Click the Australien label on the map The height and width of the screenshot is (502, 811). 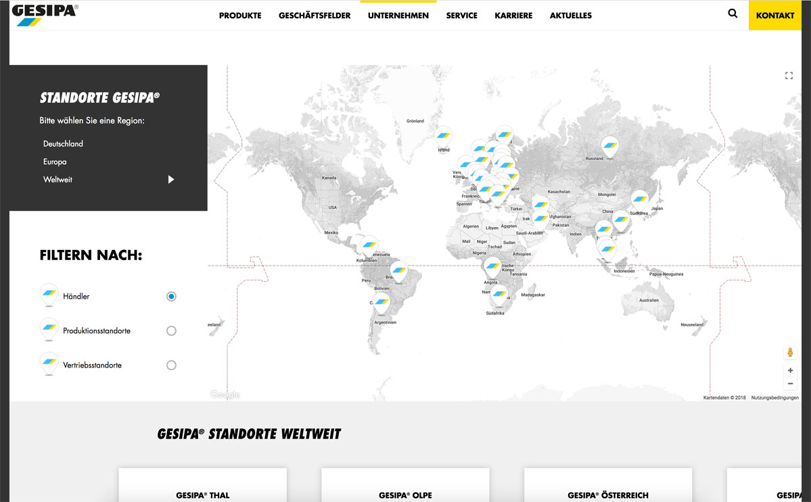tap(649, 300)
